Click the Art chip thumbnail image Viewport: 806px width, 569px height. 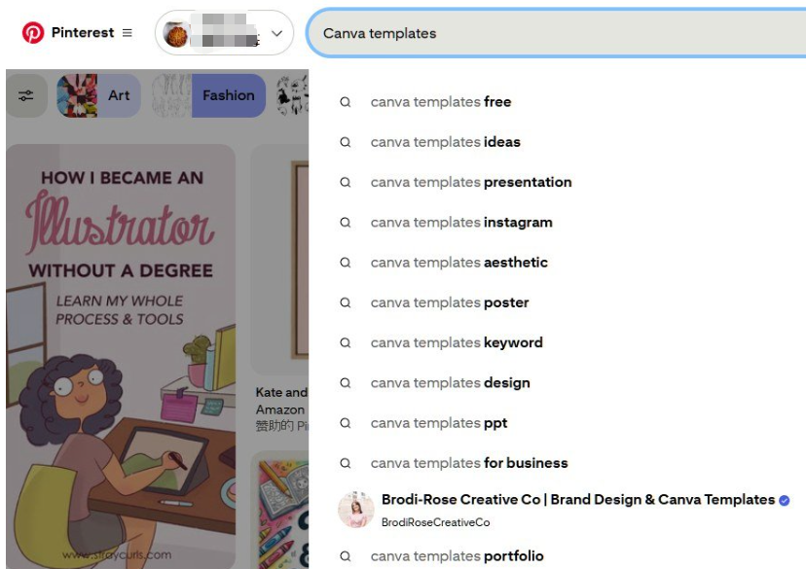point(77,95)
